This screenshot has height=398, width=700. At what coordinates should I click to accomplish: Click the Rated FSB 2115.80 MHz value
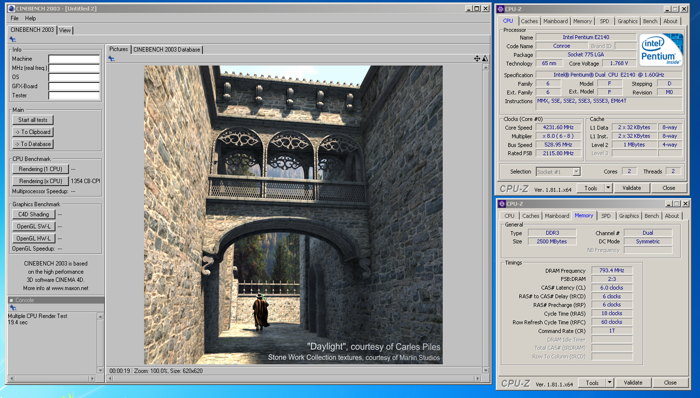(x=558, y=153)
